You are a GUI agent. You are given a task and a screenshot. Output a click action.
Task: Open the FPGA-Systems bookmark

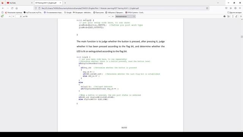click(134, 13)
